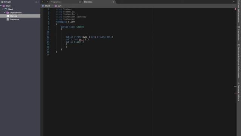This screenshot has width=241, height=136.
Task: Open the Testes de Unidade side panel
Action: (x=239, y=92)
